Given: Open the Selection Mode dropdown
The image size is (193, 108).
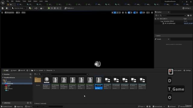Looking at the screenshot, I should point(18,8).
